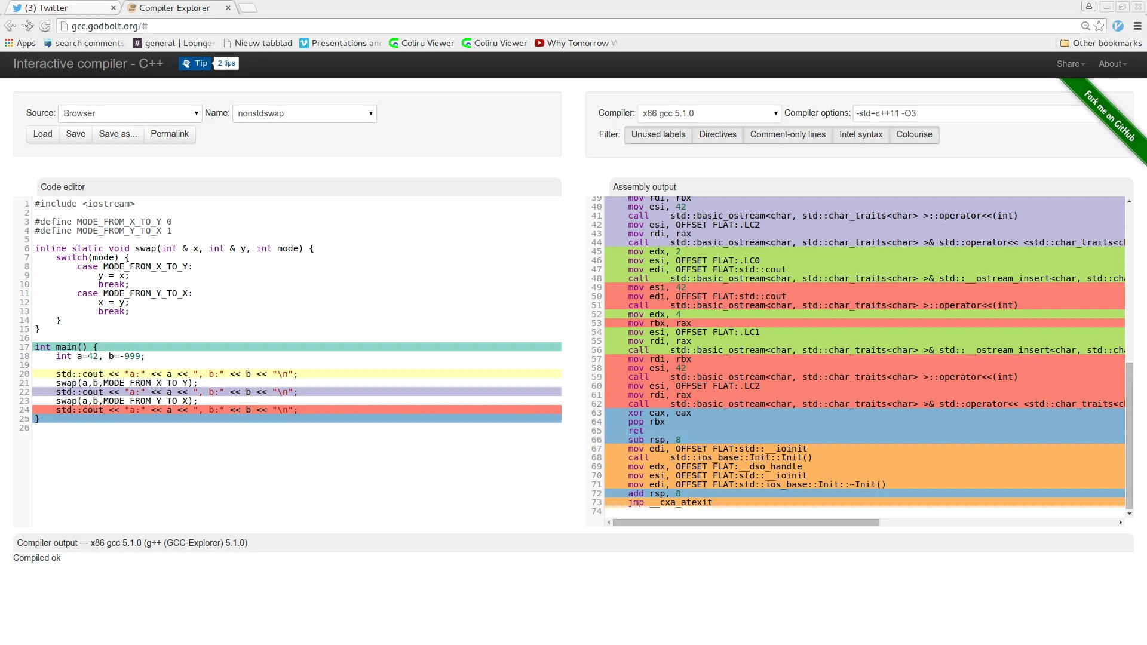Click the browser back arrow icon
The image size is (1147, 645).
click(x=10, y=26)
